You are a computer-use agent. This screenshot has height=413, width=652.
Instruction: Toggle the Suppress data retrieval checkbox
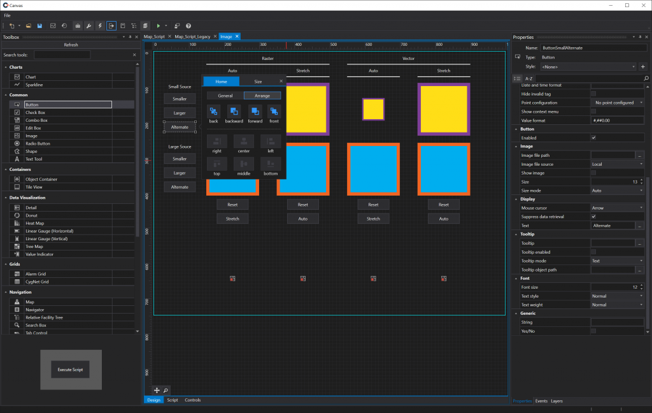click(x=593, y=217)
